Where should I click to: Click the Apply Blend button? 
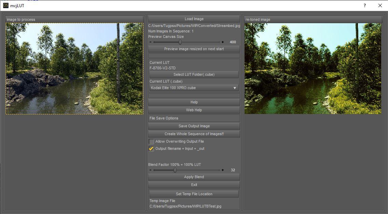tap(194, 177)
